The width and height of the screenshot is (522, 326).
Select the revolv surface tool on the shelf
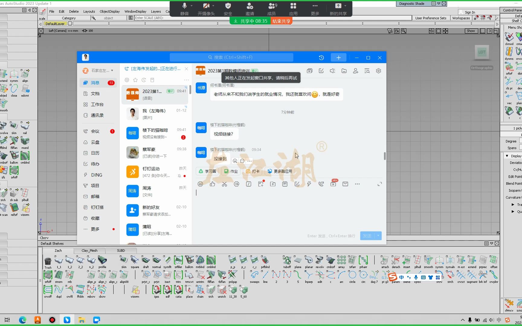click(320, 260)
